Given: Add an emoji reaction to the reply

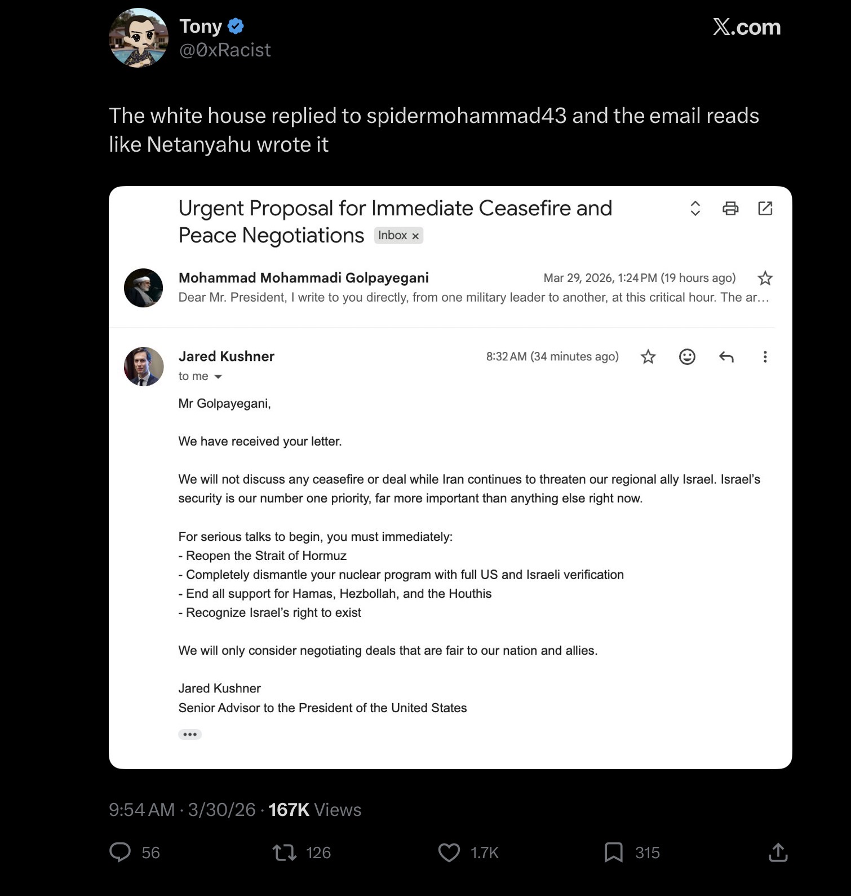Looking at the screenshot, I should [687, 356].
